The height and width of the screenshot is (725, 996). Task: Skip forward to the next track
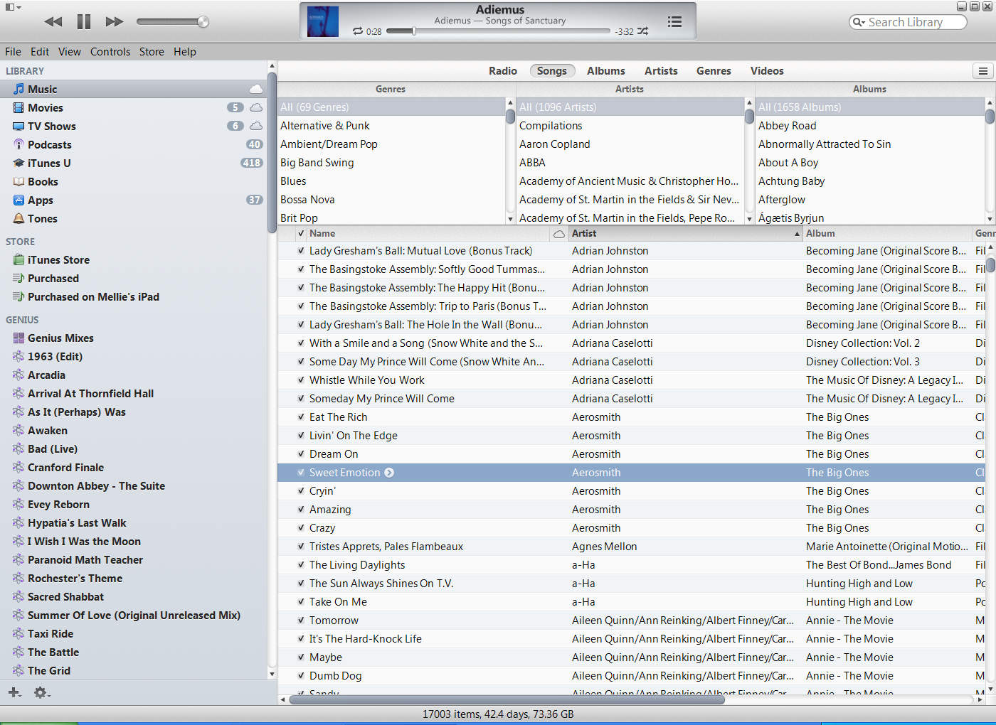pyautogui.click(x=115, y=22)
